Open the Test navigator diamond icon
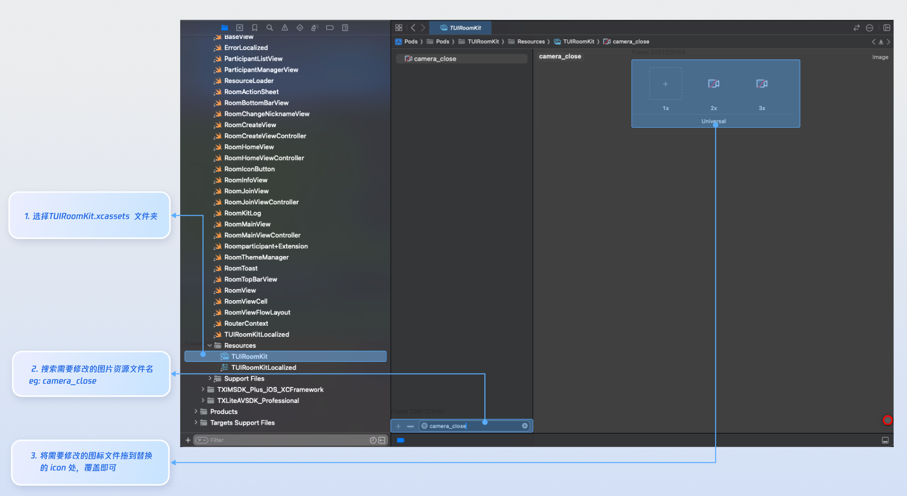The width and height of the screenshot is (907, 496). pos(300,28)
